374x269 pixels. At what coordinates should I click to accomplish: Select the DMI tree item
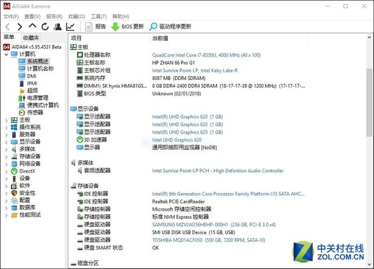[32, 76]
